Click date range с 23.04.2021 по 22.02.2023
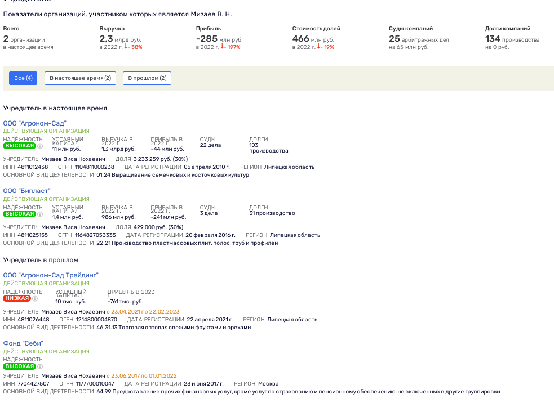Image resolution: width=554 pixels, height=403 pixels. (x=143, y=312)
